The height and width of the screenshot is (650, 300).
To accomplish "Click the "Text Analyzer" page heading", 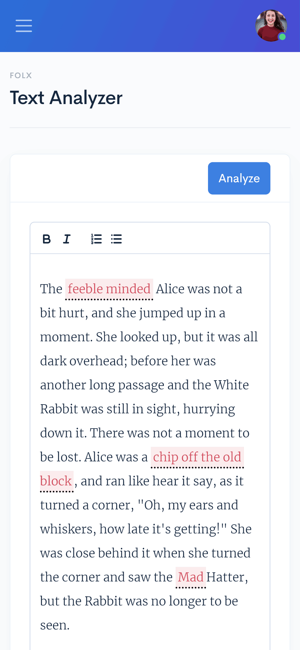I will 66,98.
